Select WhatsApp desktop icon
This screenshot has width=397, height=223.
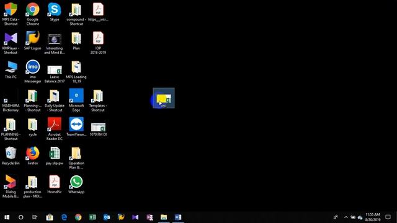point(76,185)
